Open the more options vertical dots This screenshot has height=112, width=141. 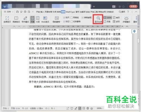point(132,12)
